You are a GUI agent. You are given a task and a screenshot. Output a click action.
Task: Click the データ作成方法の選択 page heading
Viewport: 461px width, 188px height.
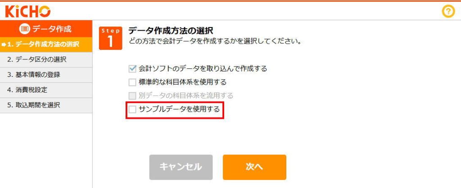click(171, 30)
